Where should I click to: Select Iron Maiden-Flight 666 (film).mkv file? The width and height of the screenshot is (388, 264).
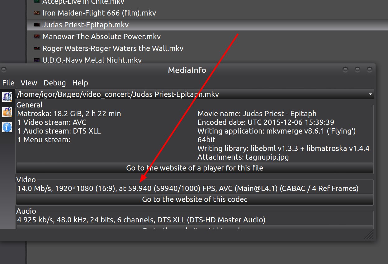pyautogui.click(x=99, y=13)
